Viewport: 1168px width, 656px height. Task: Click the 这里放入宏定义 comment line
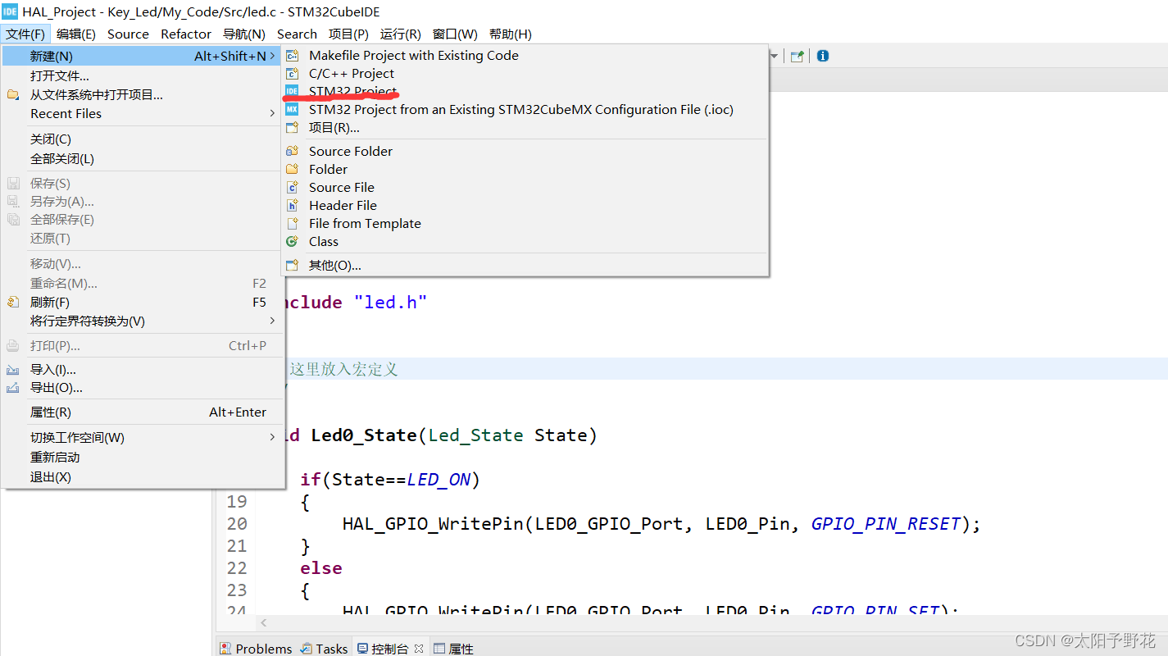coord(343,369)
